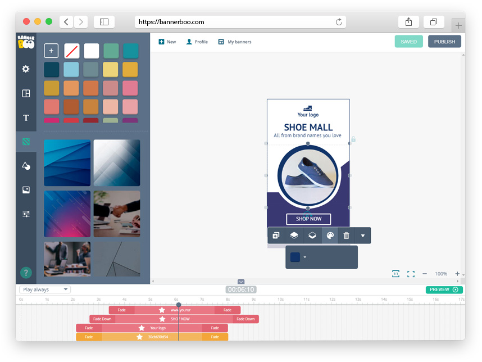Delete the selected element with the trash icon
The height and width of the screenshot is (362, 482).
(x=346, y=236)
